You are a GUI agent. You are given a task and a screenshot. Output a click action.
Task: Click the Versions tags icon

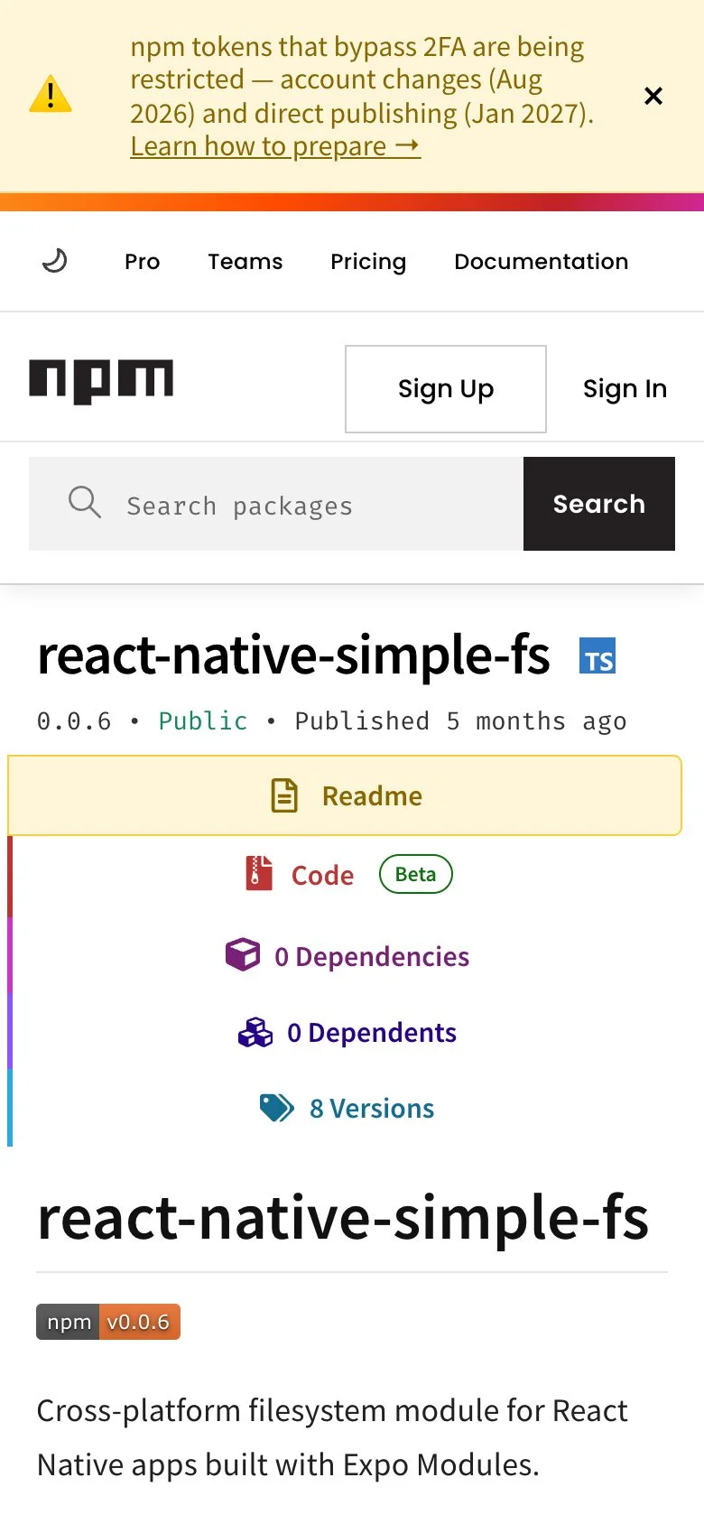277,1108
